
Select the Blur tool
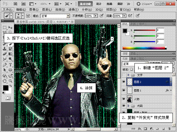pos(4,59)
